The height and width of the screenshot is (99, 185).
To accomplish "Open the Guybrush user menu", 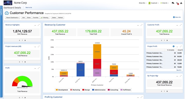I will [x=153, y=3].
